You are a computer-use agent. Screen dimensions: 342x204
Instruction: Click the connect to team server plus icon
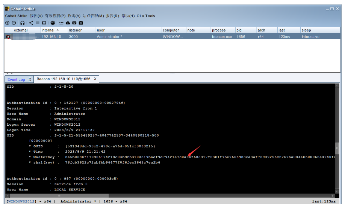coord(8,23)
